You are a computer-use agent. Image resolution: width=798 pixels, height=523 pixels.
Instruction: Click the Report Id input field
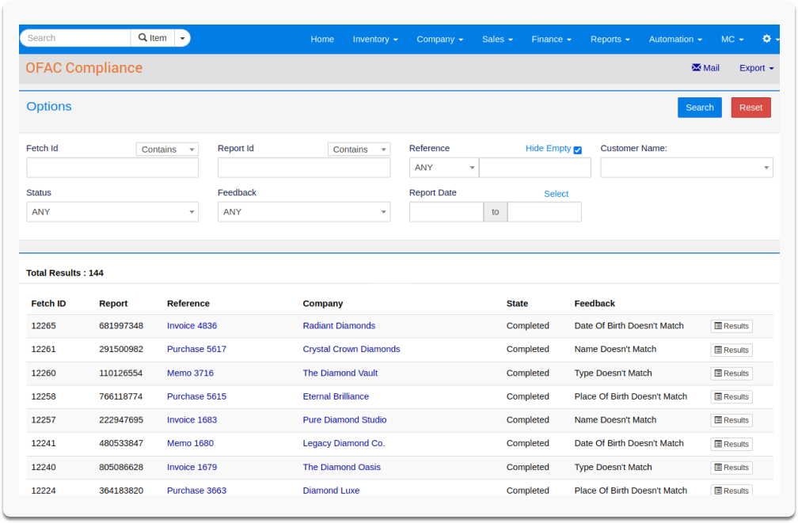point(304,168)
